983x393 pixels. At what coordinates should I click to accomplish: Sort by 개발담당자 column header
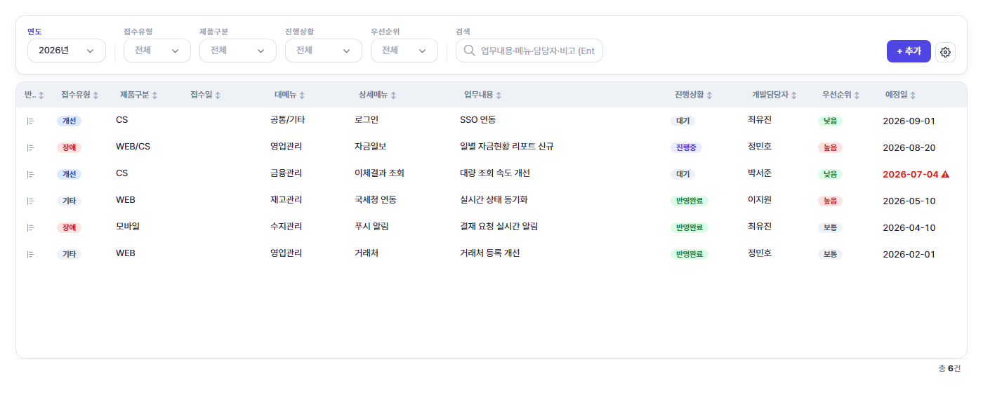(774, 95)
